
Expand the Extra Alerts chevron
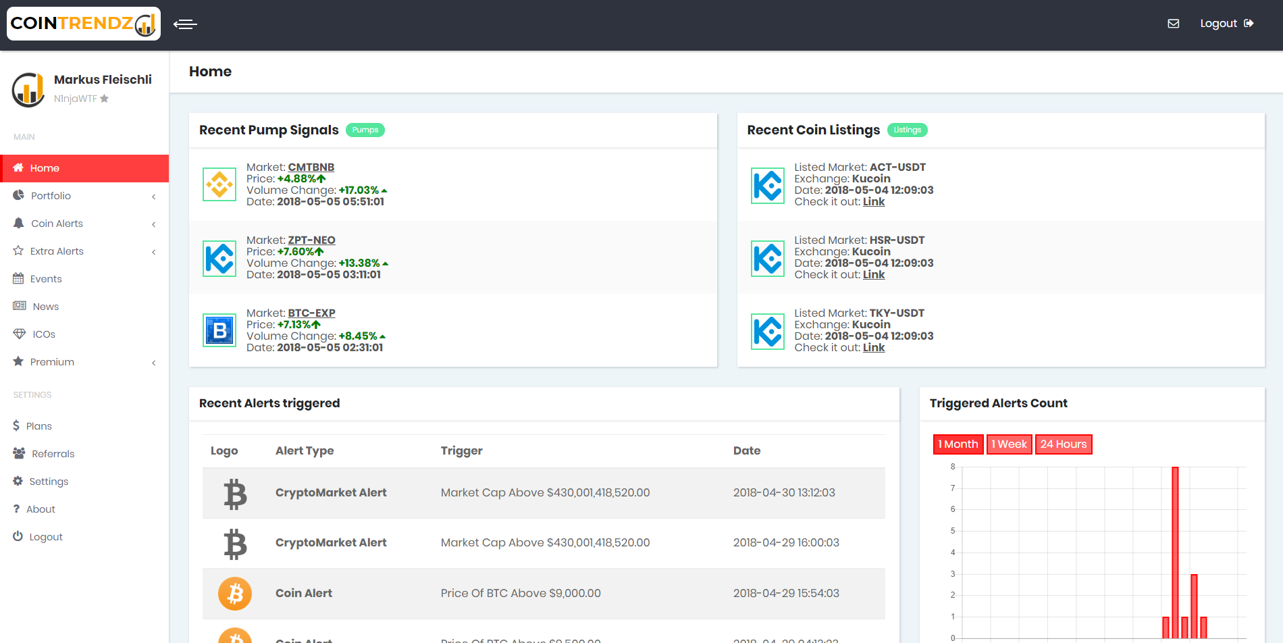tap(154, 252)
